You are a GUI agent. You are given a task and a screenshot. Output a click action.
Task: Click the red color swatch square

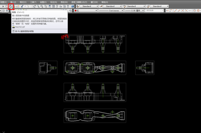coord(75,11)
